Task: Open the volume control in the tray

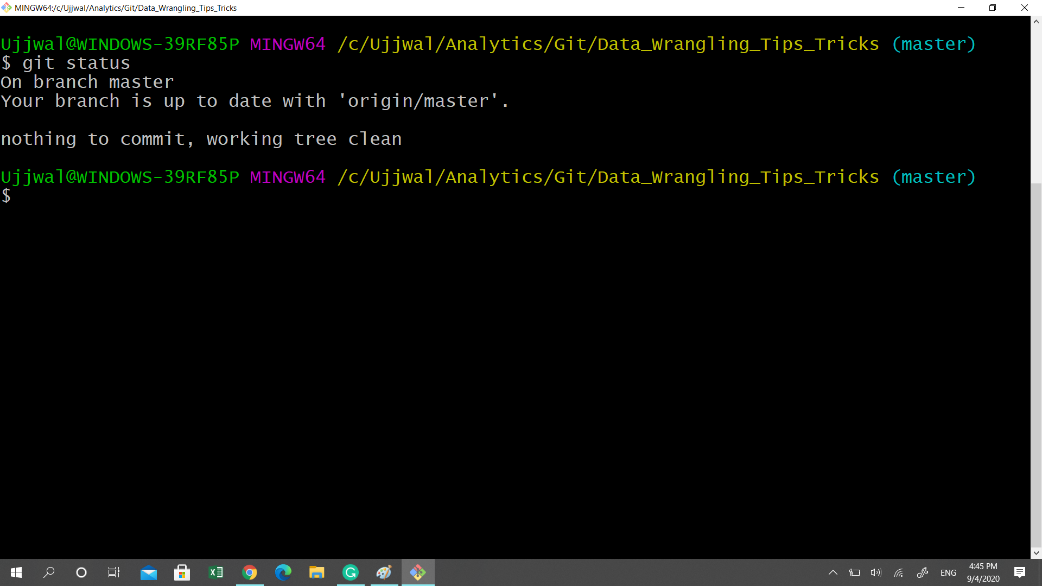Action: tap(876, 572)
